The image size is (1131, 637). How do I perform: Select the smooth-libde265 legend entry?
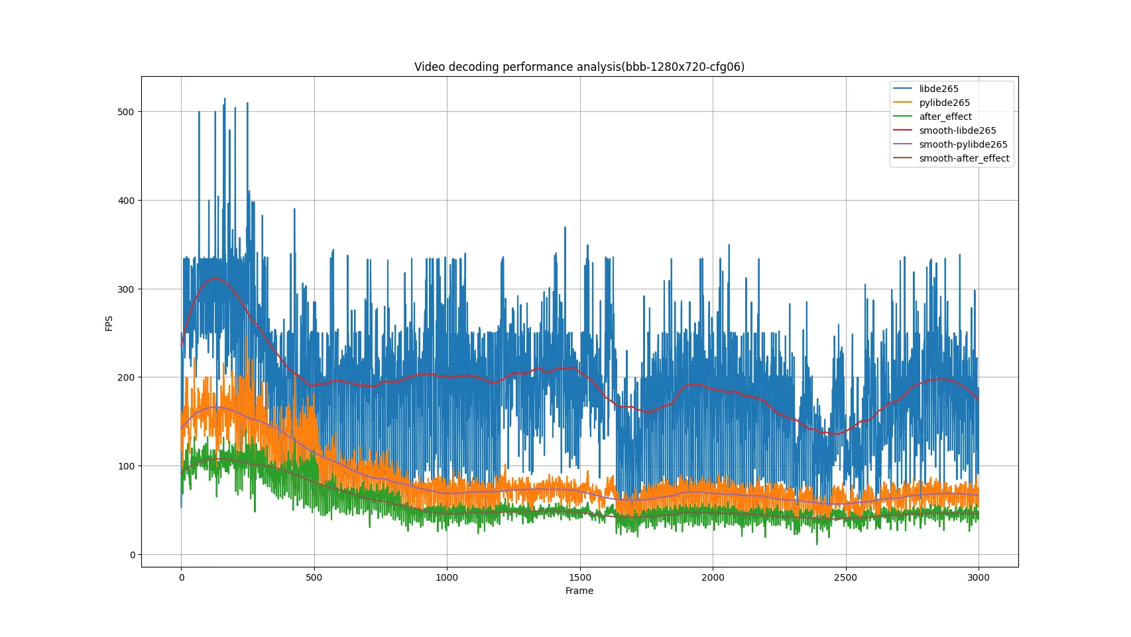(x=945, y=130)
